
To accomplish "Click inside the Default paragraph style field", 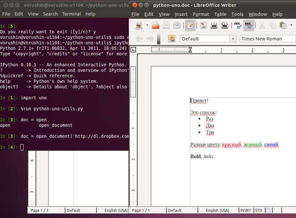I will (x=204, y=39).
